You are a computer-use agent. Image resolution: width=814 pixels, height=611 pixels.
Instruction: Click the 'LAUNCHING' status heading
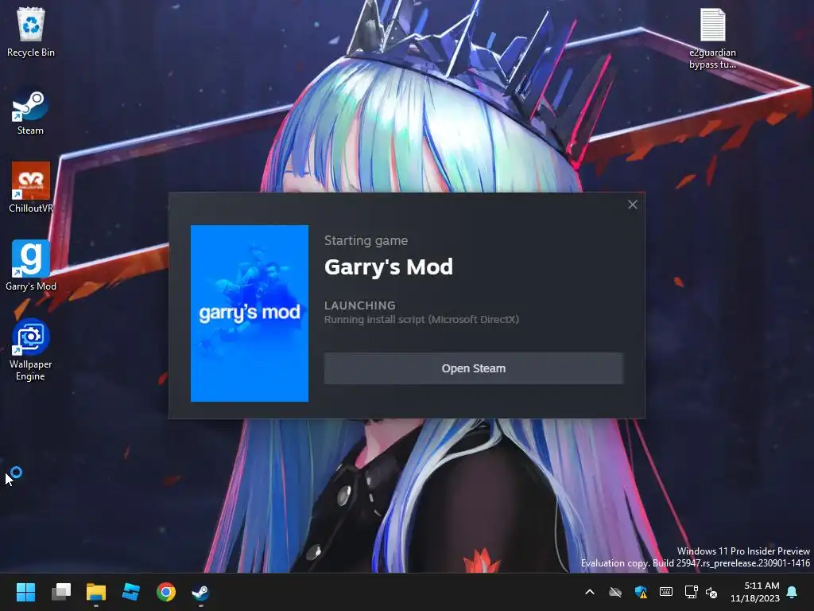click(360, 305)
